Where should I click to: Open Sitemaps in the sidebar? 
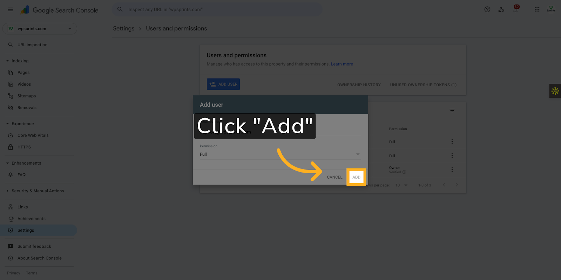tap(27, 96)
